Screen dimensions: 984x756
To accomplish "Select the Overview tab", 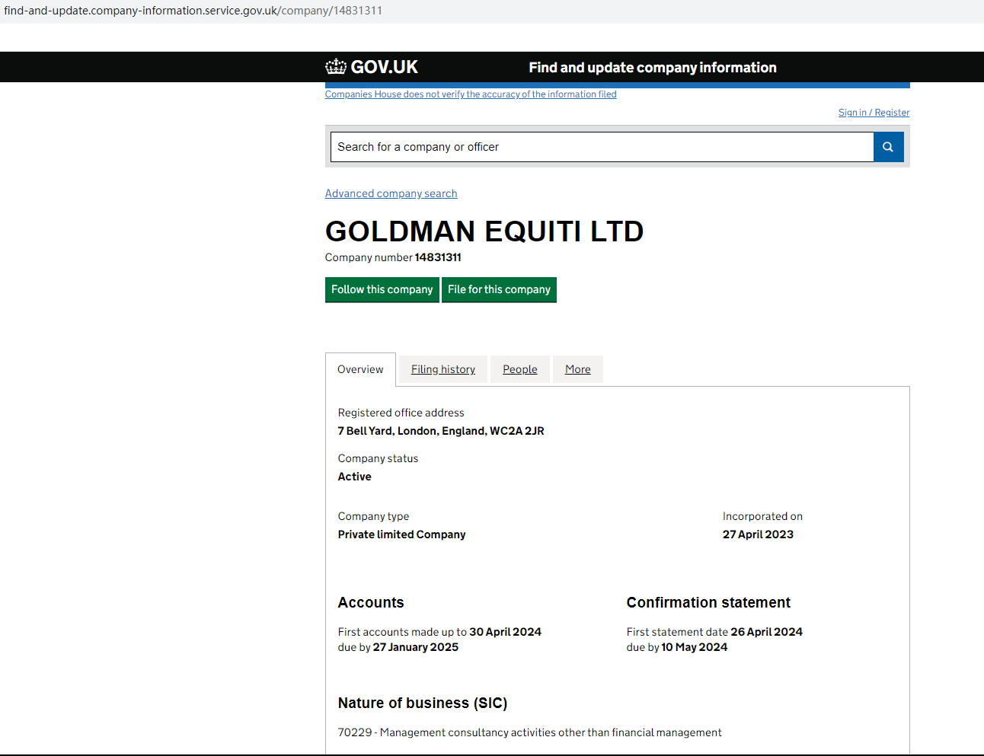I will pos(360,369).
